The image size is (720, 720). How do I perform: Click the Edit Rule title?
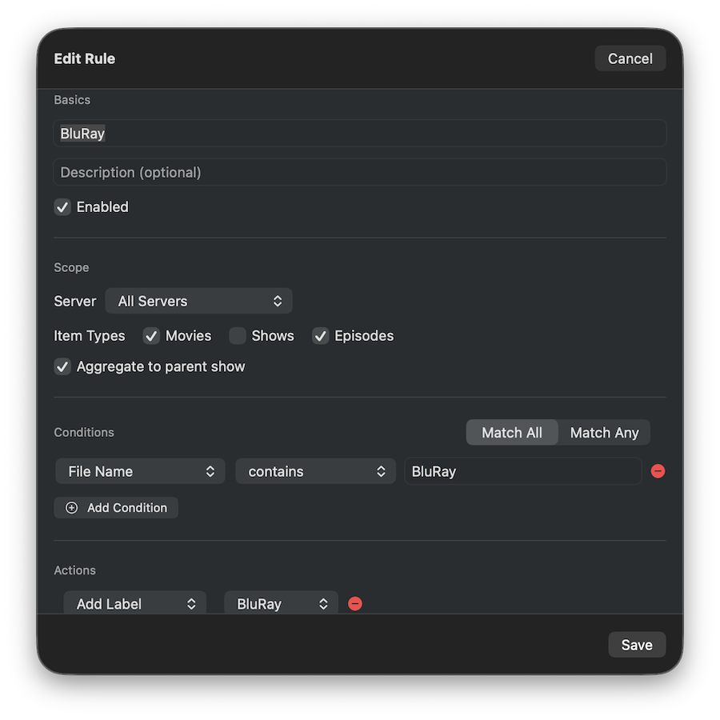click(85, 58)
